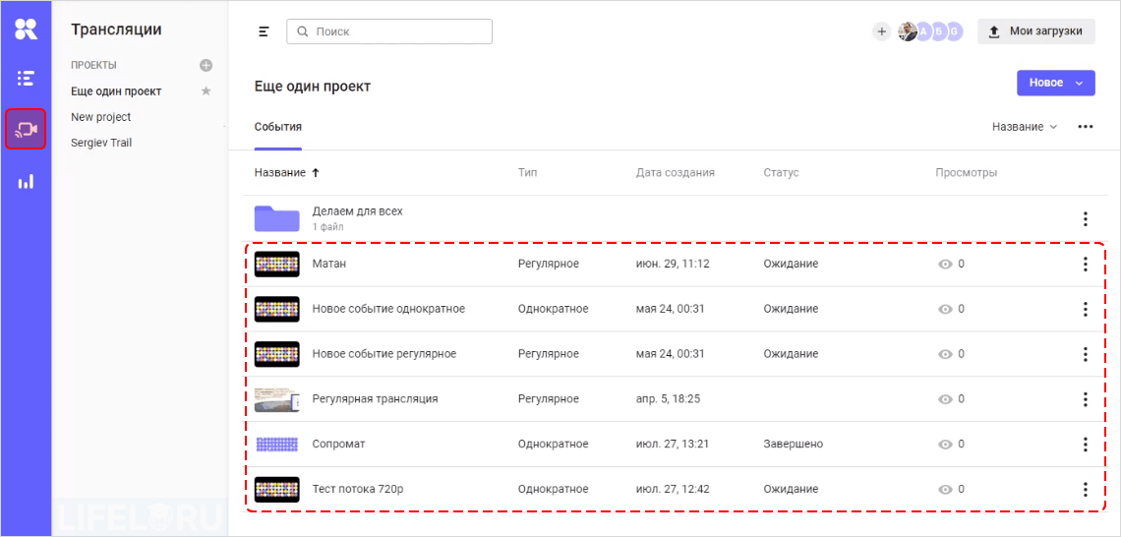Focus the Поиск search field
1121x537 pixels.
(x=389, y=31)
